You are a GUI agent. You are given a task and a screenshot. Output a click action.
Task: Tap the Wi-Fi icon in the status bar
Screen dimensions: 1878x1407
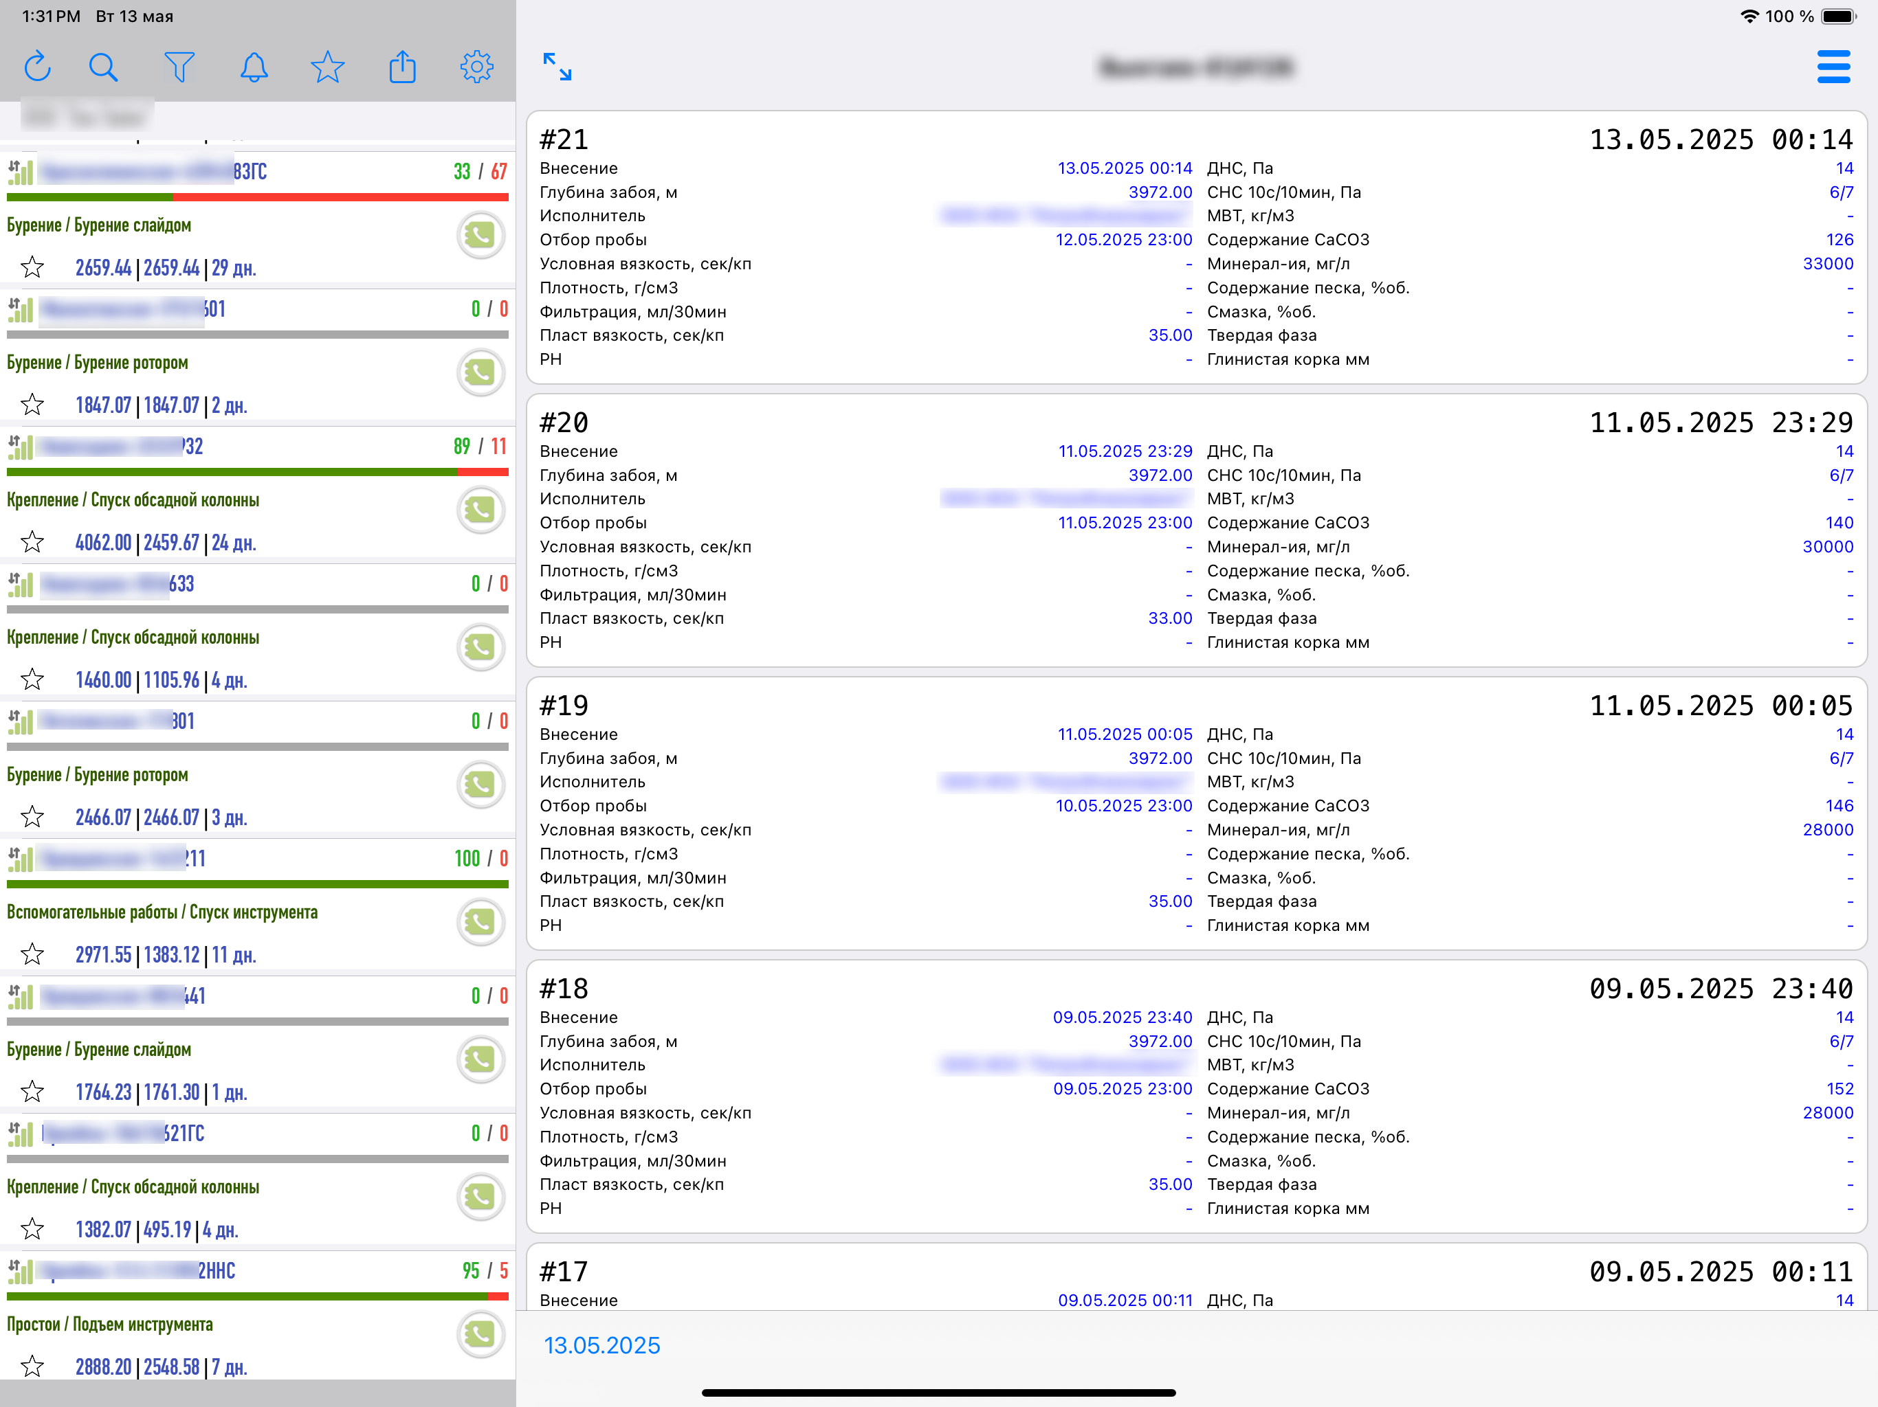click(x=1749, y=16)
